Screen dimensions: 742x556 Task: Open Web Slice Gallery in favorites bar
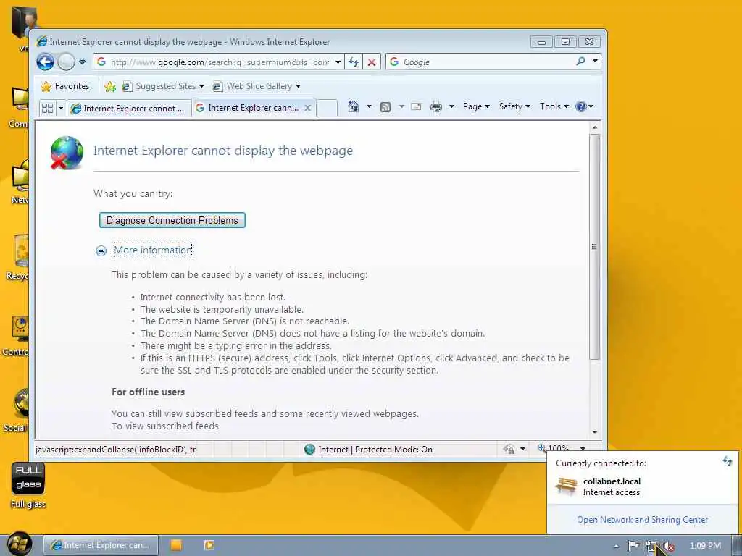pyautogui.click(x=257, y=86)
